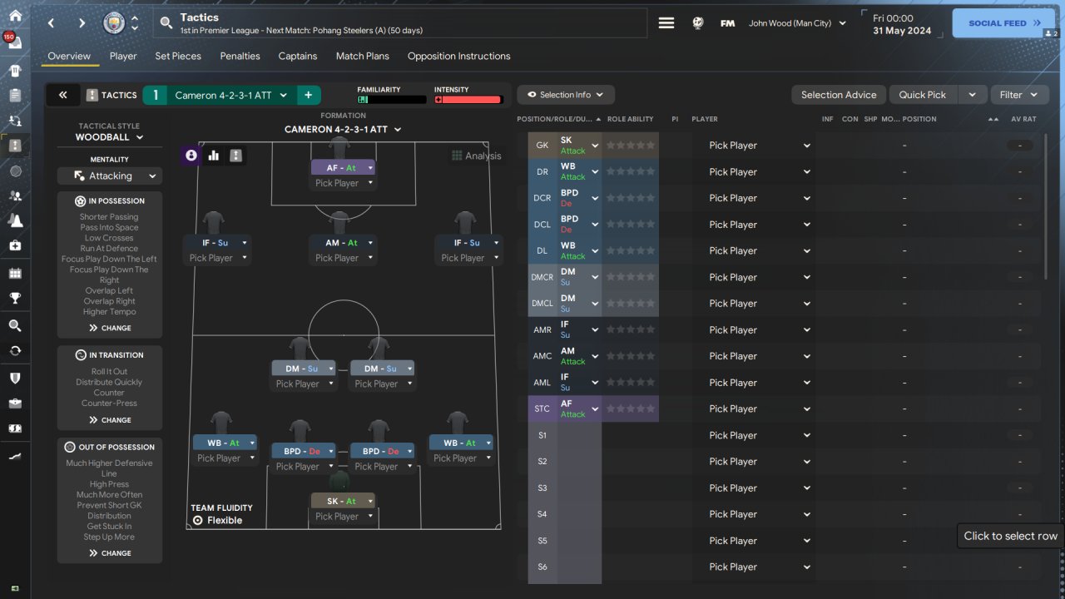Click the Selection Advice button
The width and height of the screenshot is (1065, 599).
(839, 95)
